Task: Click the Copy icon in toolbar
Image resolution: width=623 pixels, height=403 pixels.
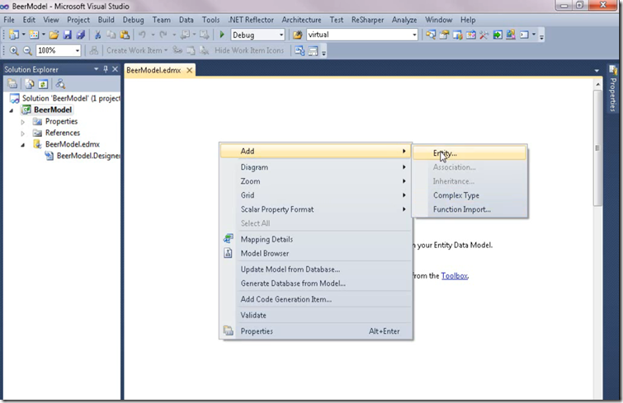Action: [111, 35]
